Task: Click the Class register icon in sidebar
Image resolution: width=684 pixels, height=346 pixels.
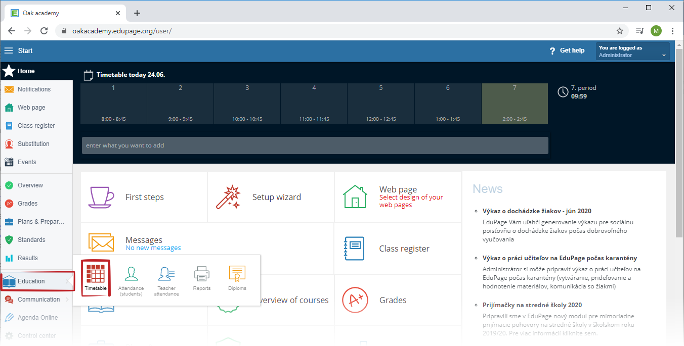Action: 9,126
